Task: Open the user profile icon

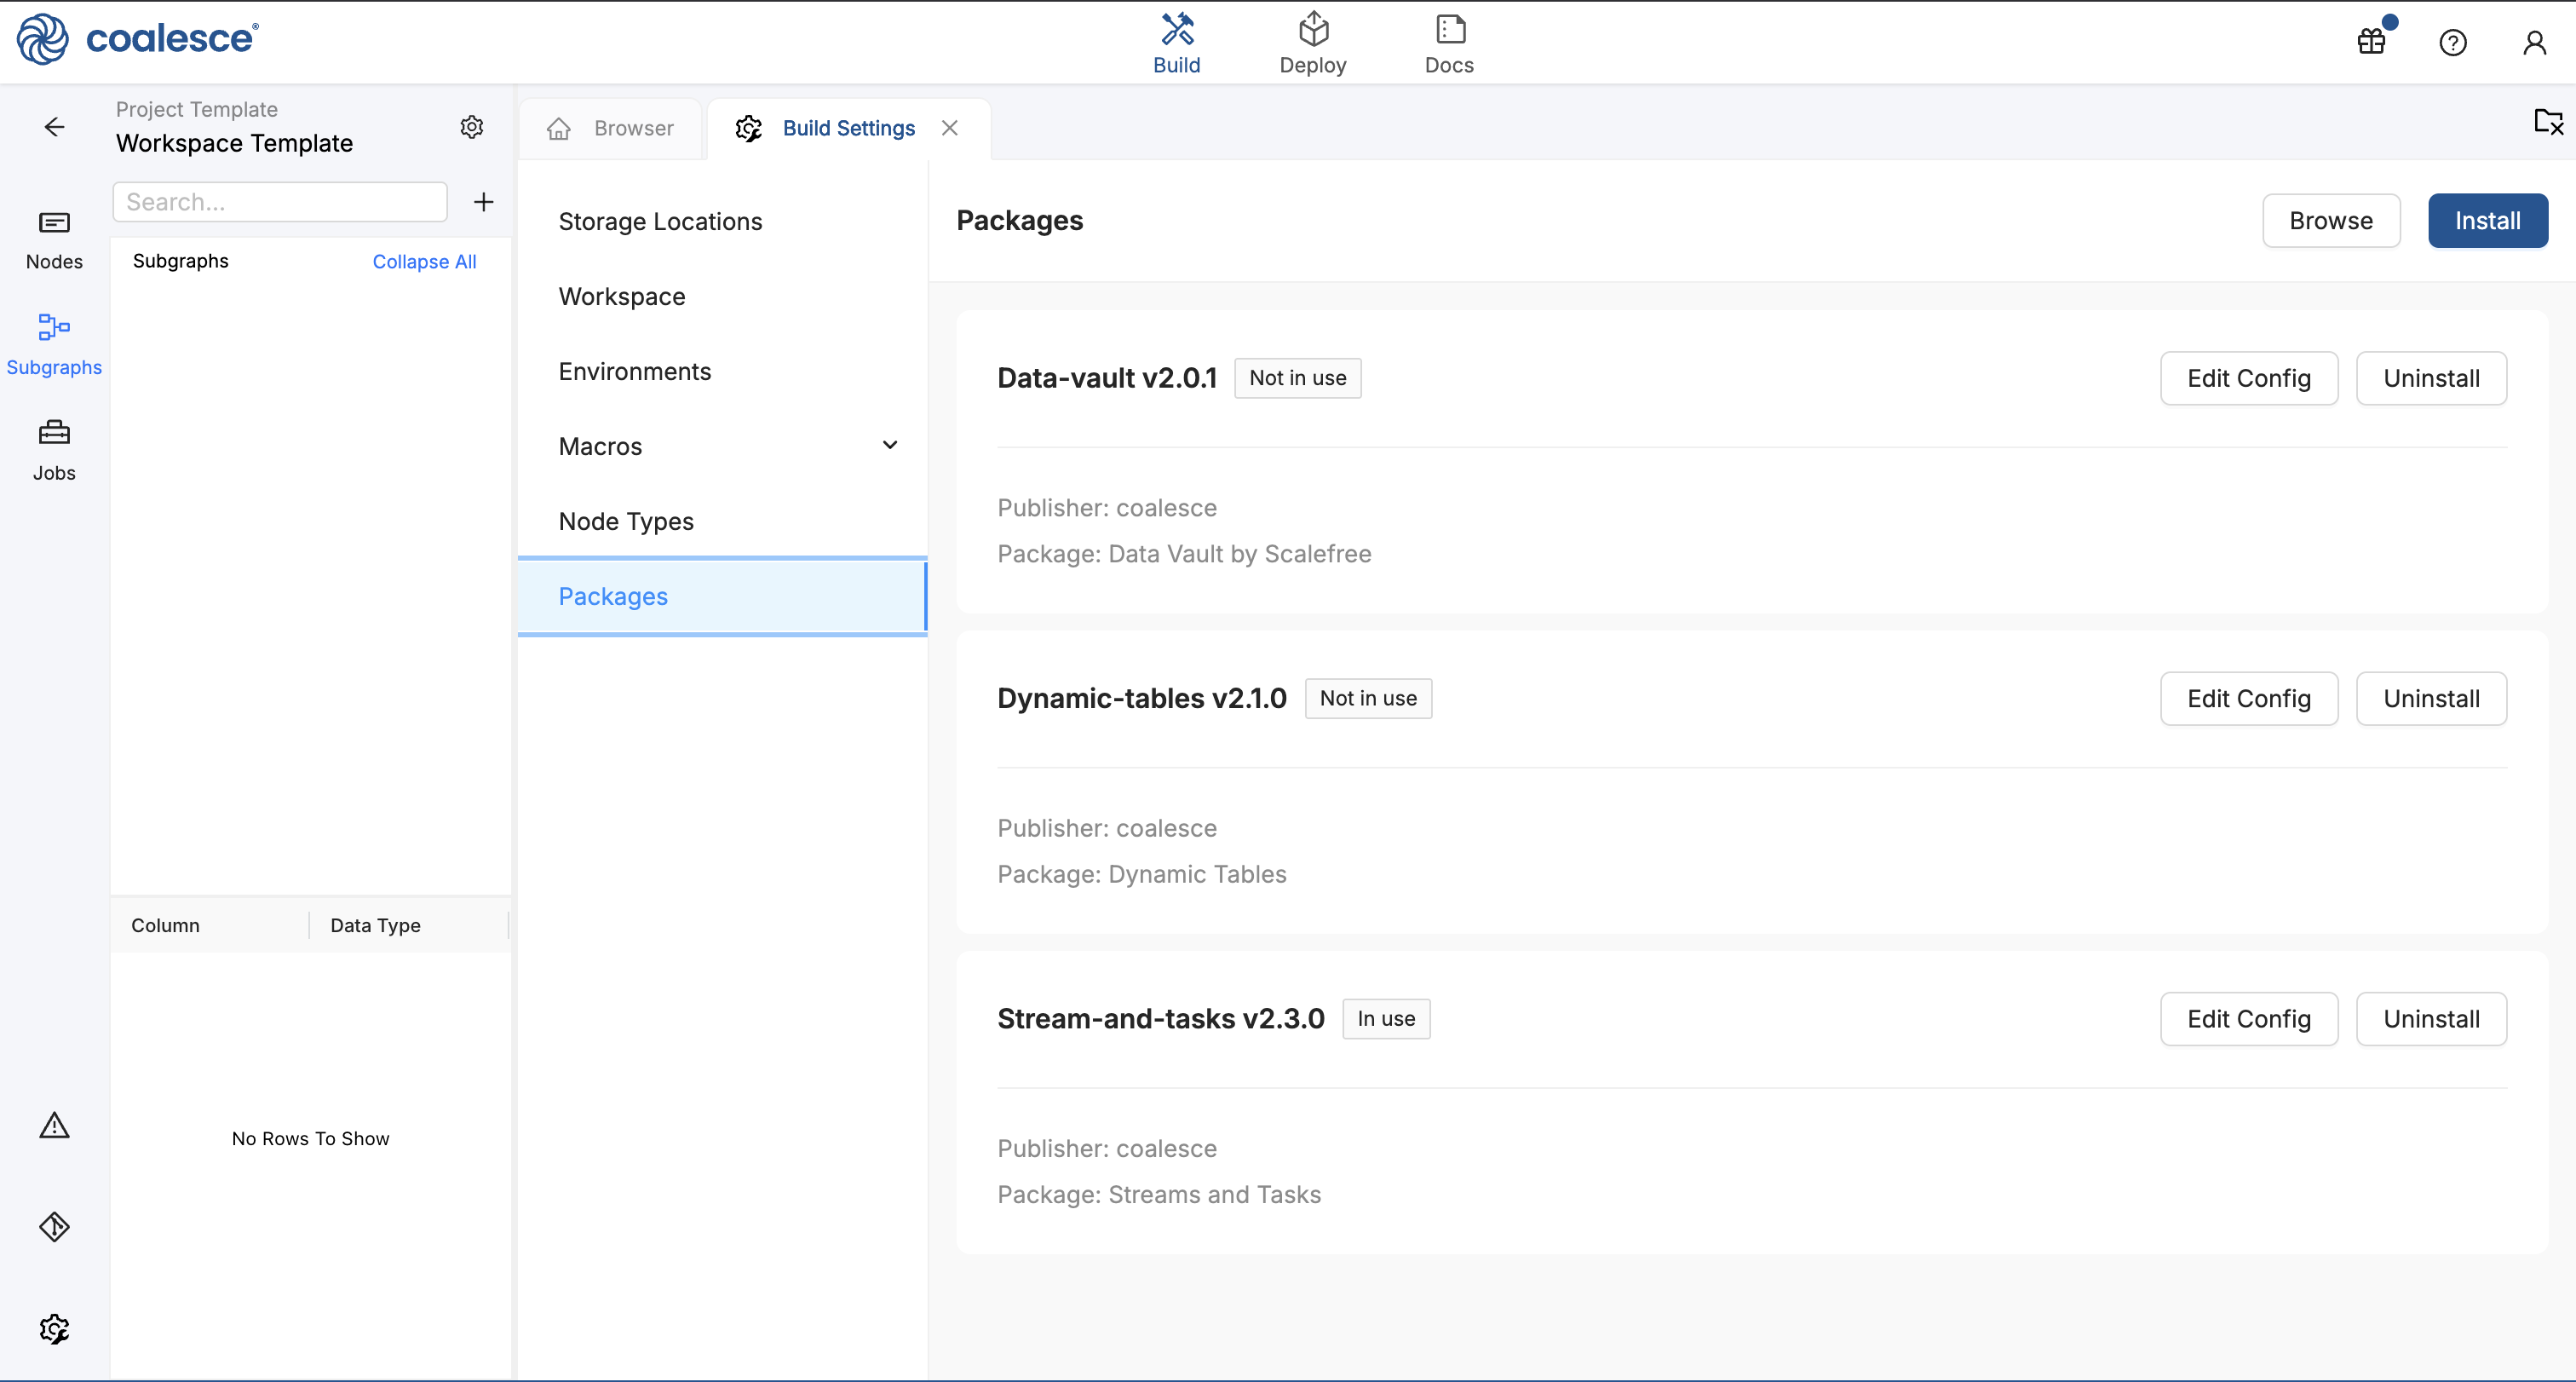Action: click(x=2534, y=42)
